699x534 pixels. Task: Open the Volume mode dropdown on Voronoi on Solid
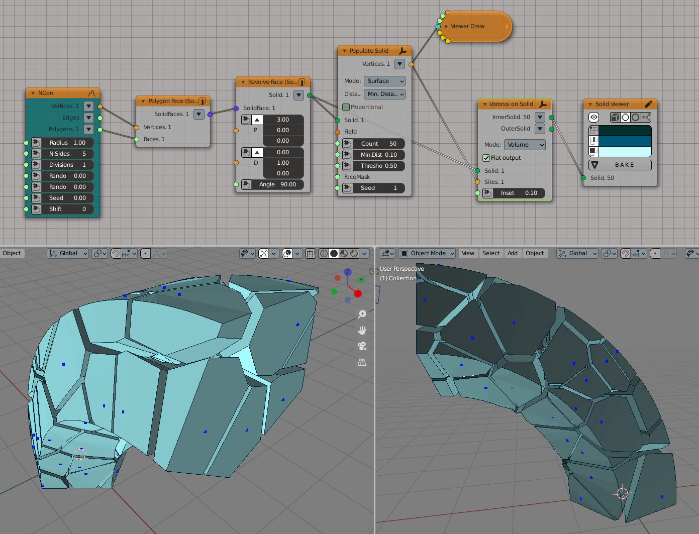[525, 145]
